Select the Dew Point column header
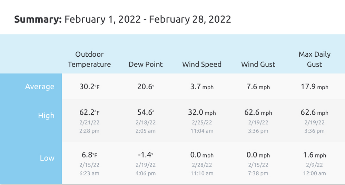The image size is (345, 185). [x=146, y=65]
